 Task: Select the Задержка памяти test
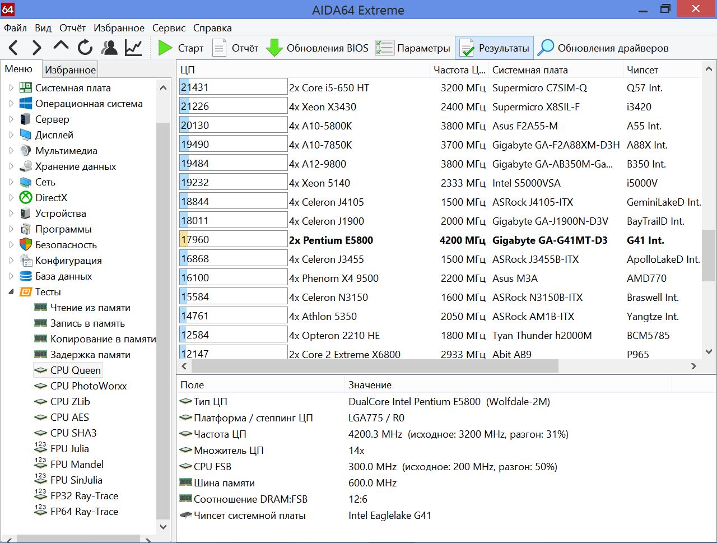90,355
